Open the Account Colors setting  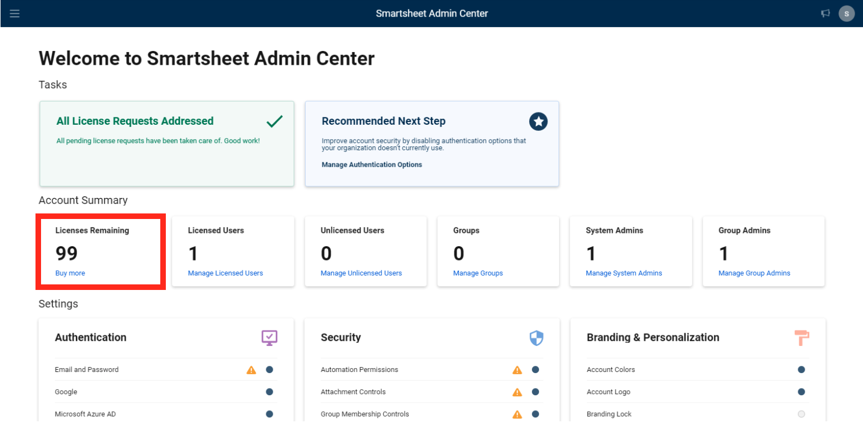[698, 370]
